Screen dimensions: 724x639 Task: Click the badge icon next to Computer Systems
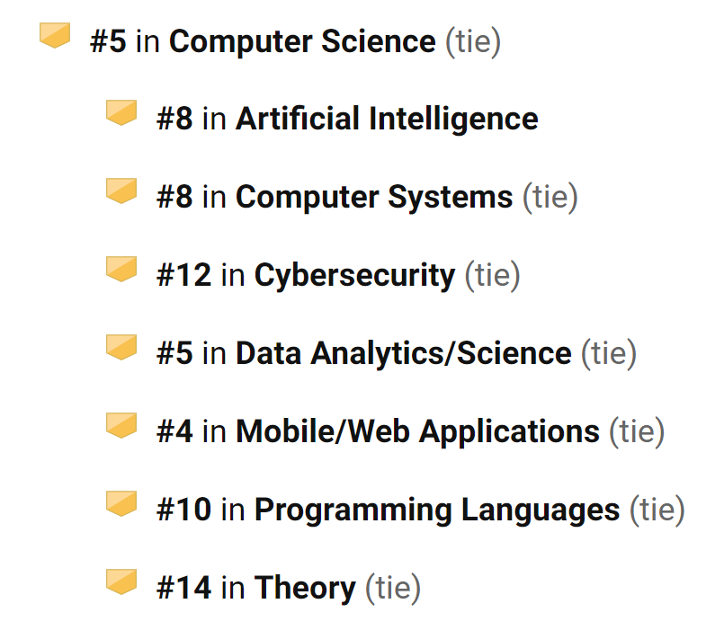point(121,191)
